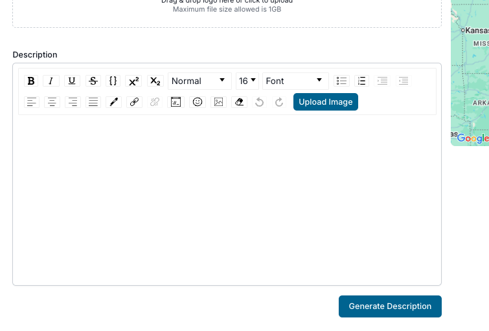Apply strikethrough to text

[x=93, y=81]
